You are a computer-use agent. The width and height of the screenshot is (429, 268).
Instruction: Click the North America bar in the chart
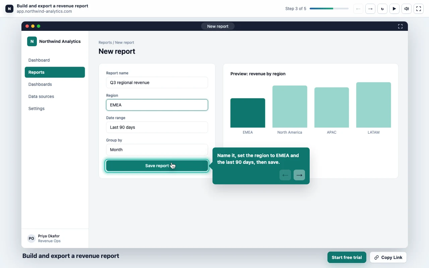click(x=290, y=107)
